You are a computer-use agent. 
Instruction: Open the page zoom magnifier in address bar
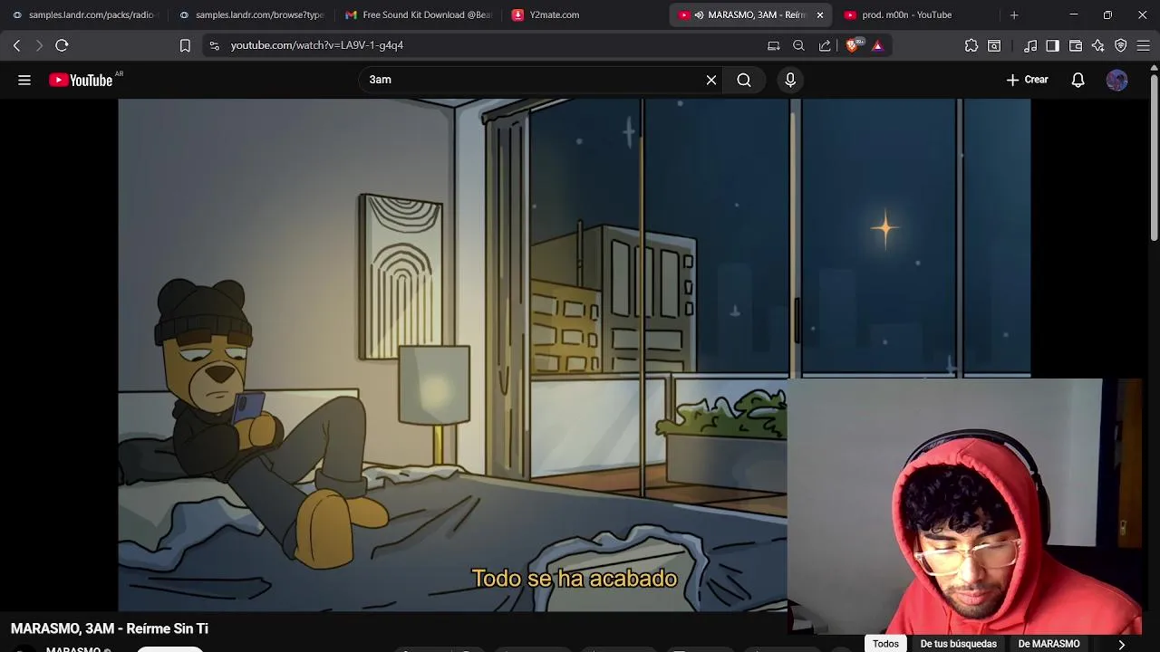click(798, 45)
